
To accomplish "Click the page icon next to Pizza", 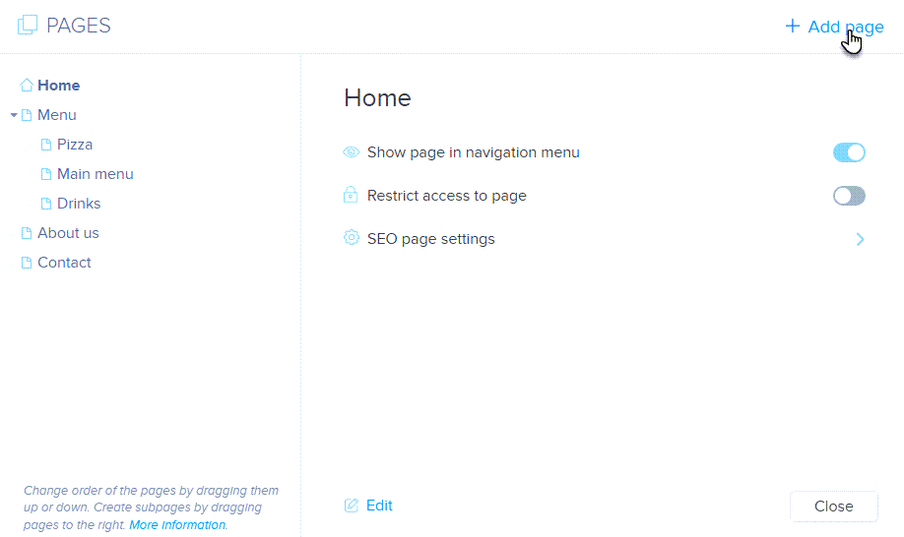I will click(x=46, y=145).
